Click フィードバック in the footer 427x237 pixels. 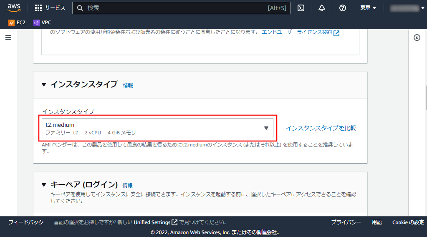pyautogui.click(x=26, y=222)
